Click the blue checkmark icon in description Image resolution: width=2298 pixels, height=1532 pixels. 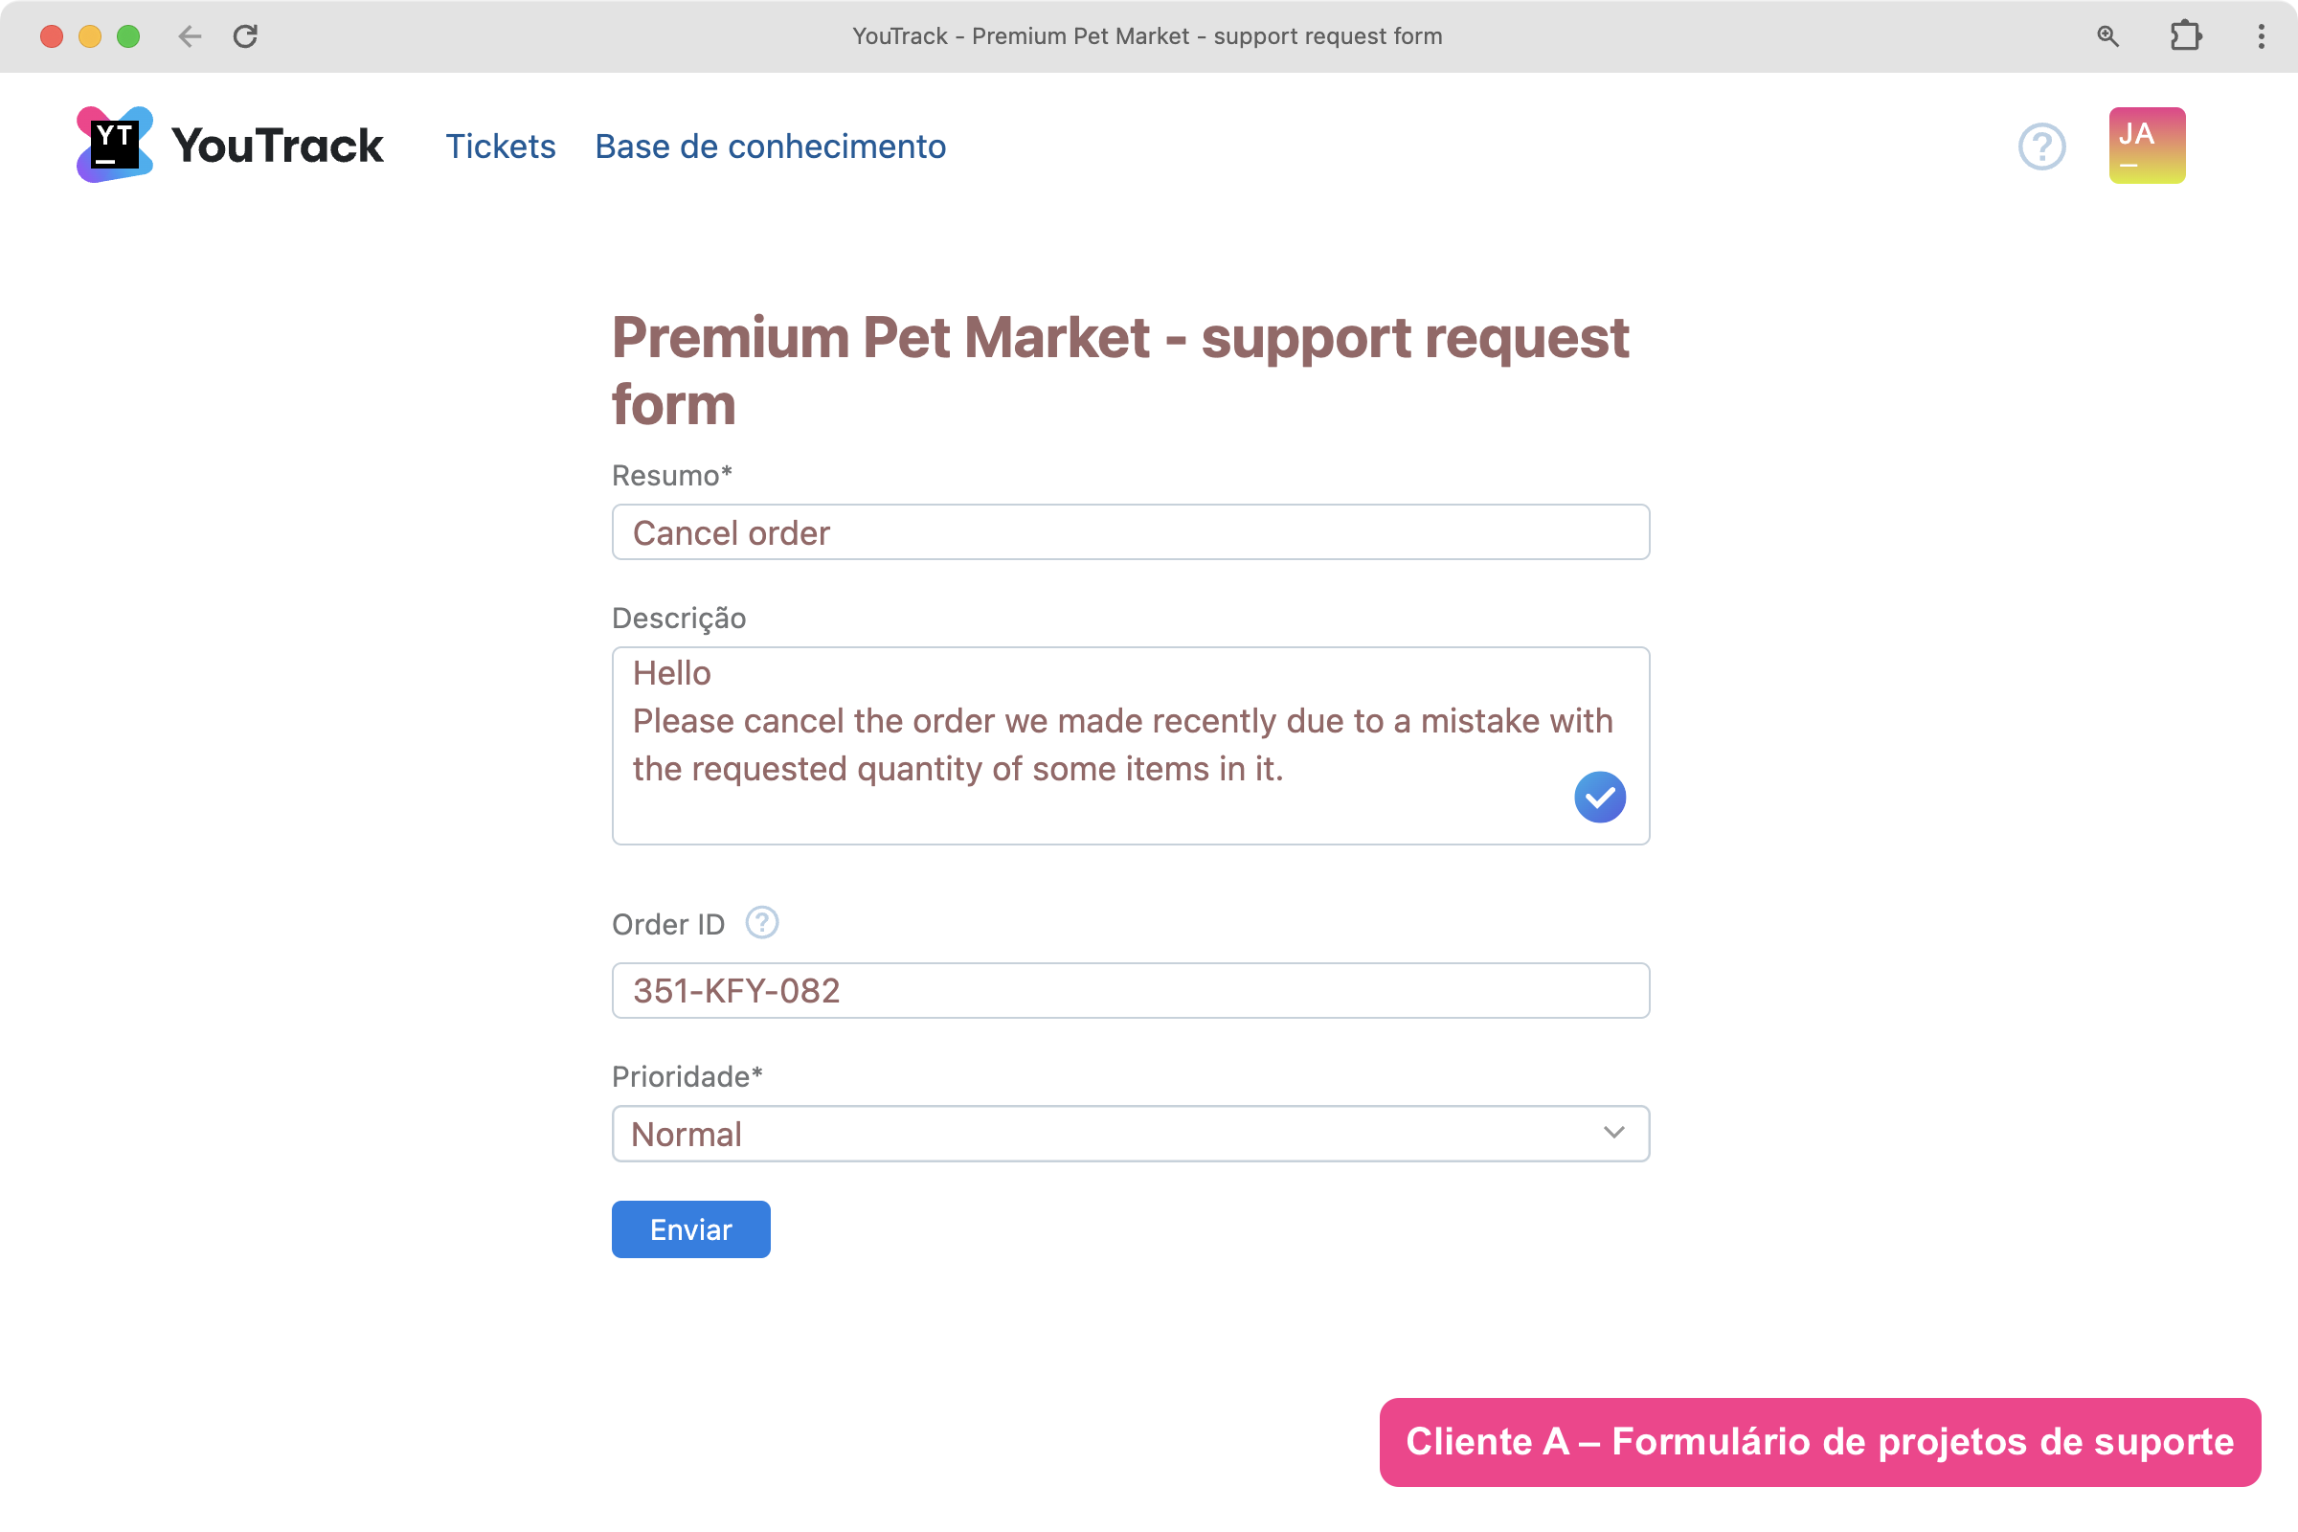(x=1598, y=798)
